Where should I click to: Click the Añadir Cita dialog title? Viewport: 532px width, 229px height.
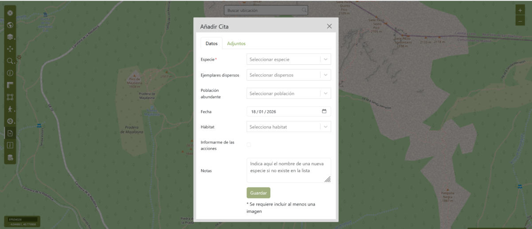215,27
